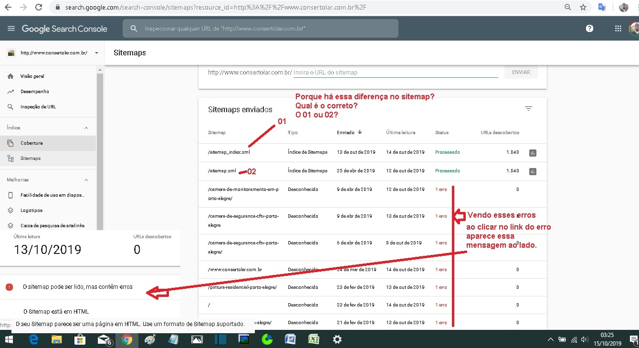639x348 pixels.
Task: Open the taskbar clock showing 03:25
Action: [608, 339]
